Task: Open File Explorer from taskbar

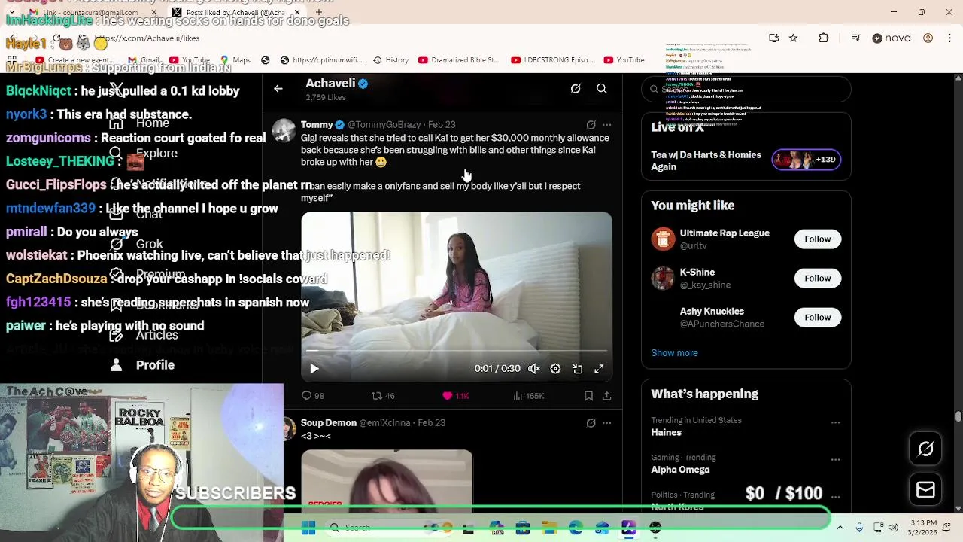Action: click(x=549, y=528)
